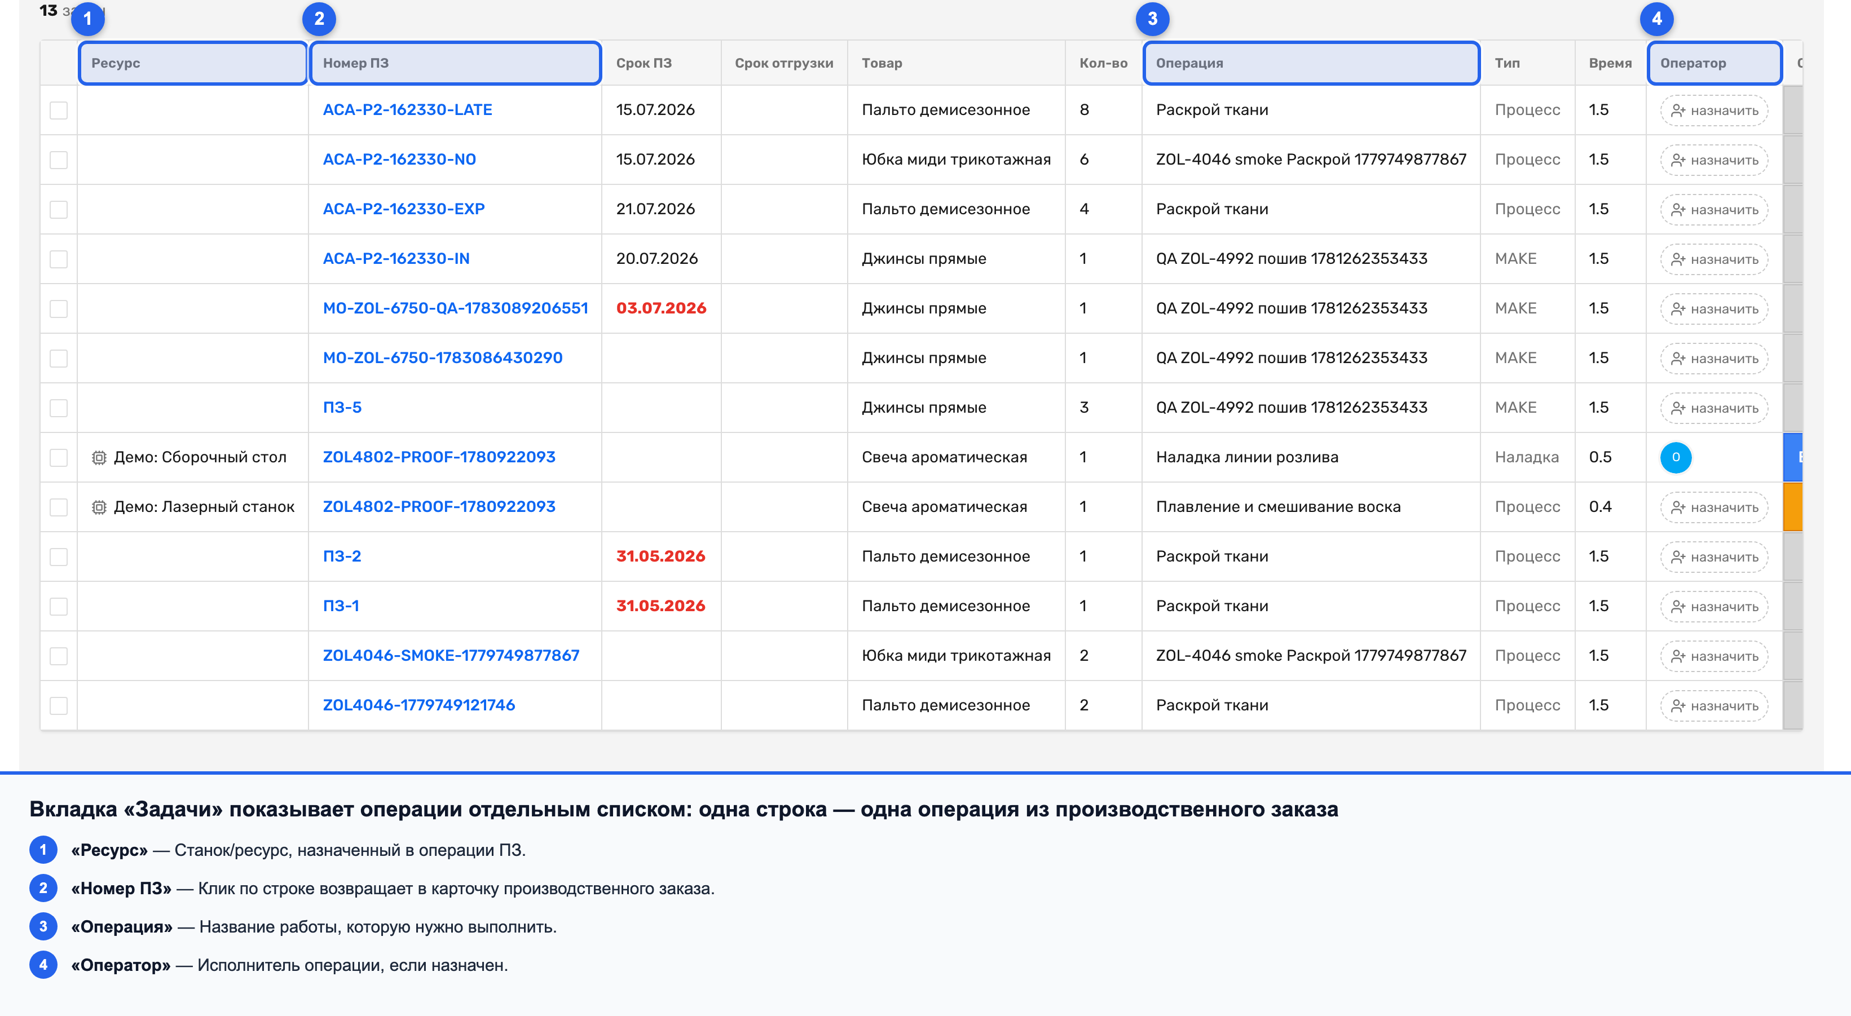
Task: Click blue status bar in Сборочный стол row
Action: click(1793, 457)
